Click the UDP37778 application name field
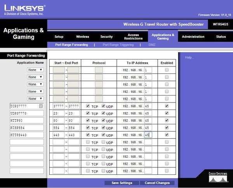 27,113
